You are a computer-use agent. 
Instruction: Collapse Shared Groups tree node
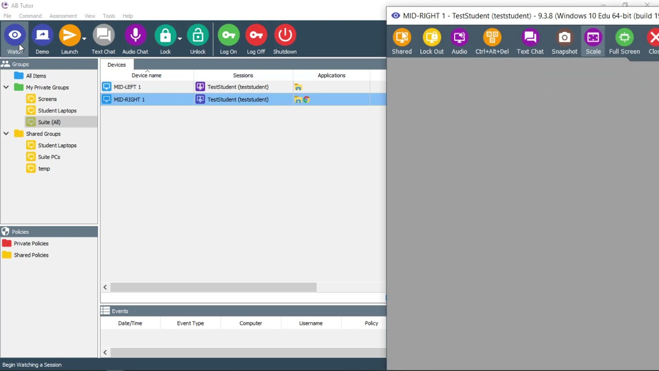click(x=6, y=134)
